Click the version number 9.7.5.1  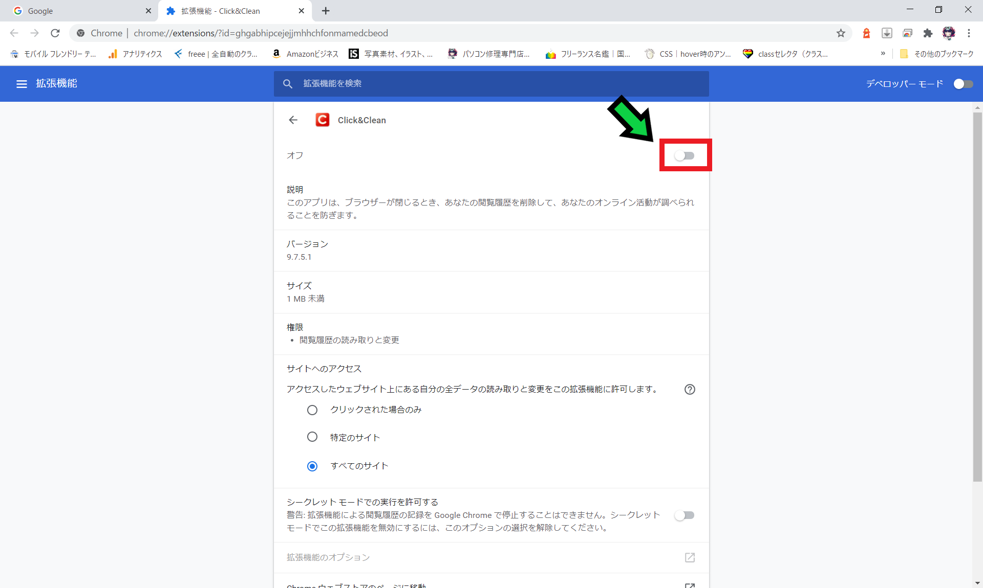(x=299, y=257)
